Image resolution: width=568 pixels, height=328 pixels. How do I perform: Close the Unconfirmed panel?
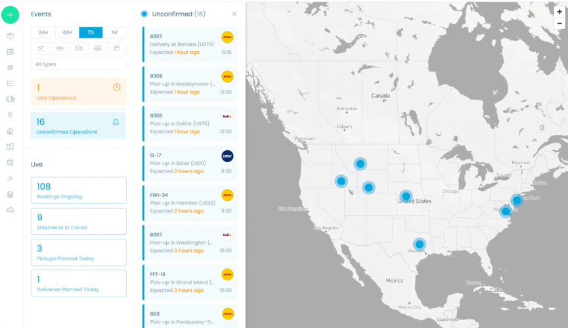point(234,14)
